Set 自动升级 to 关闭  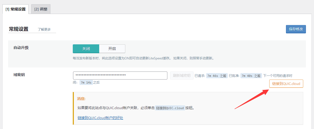click(x=86, y=49)
